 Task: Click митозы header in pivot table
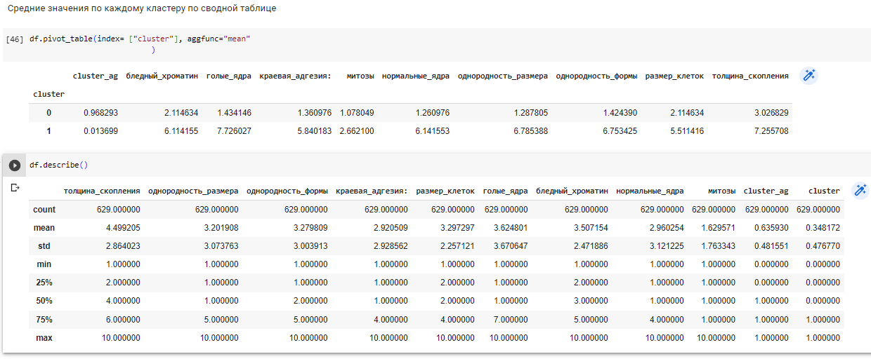coord(360,76)
